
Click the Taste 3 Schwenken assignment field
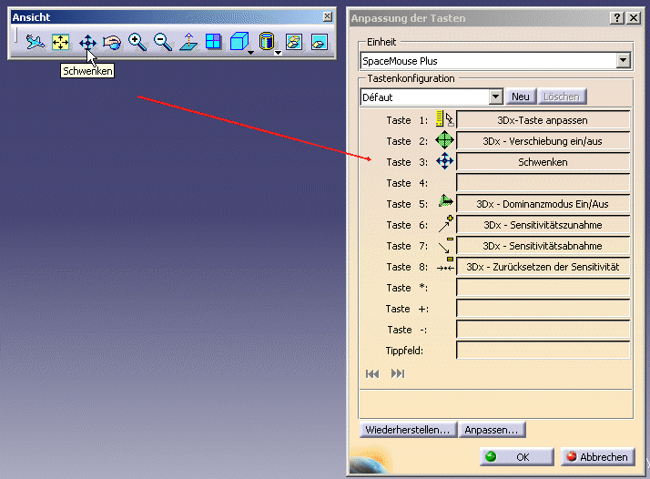tap(543, 162)
